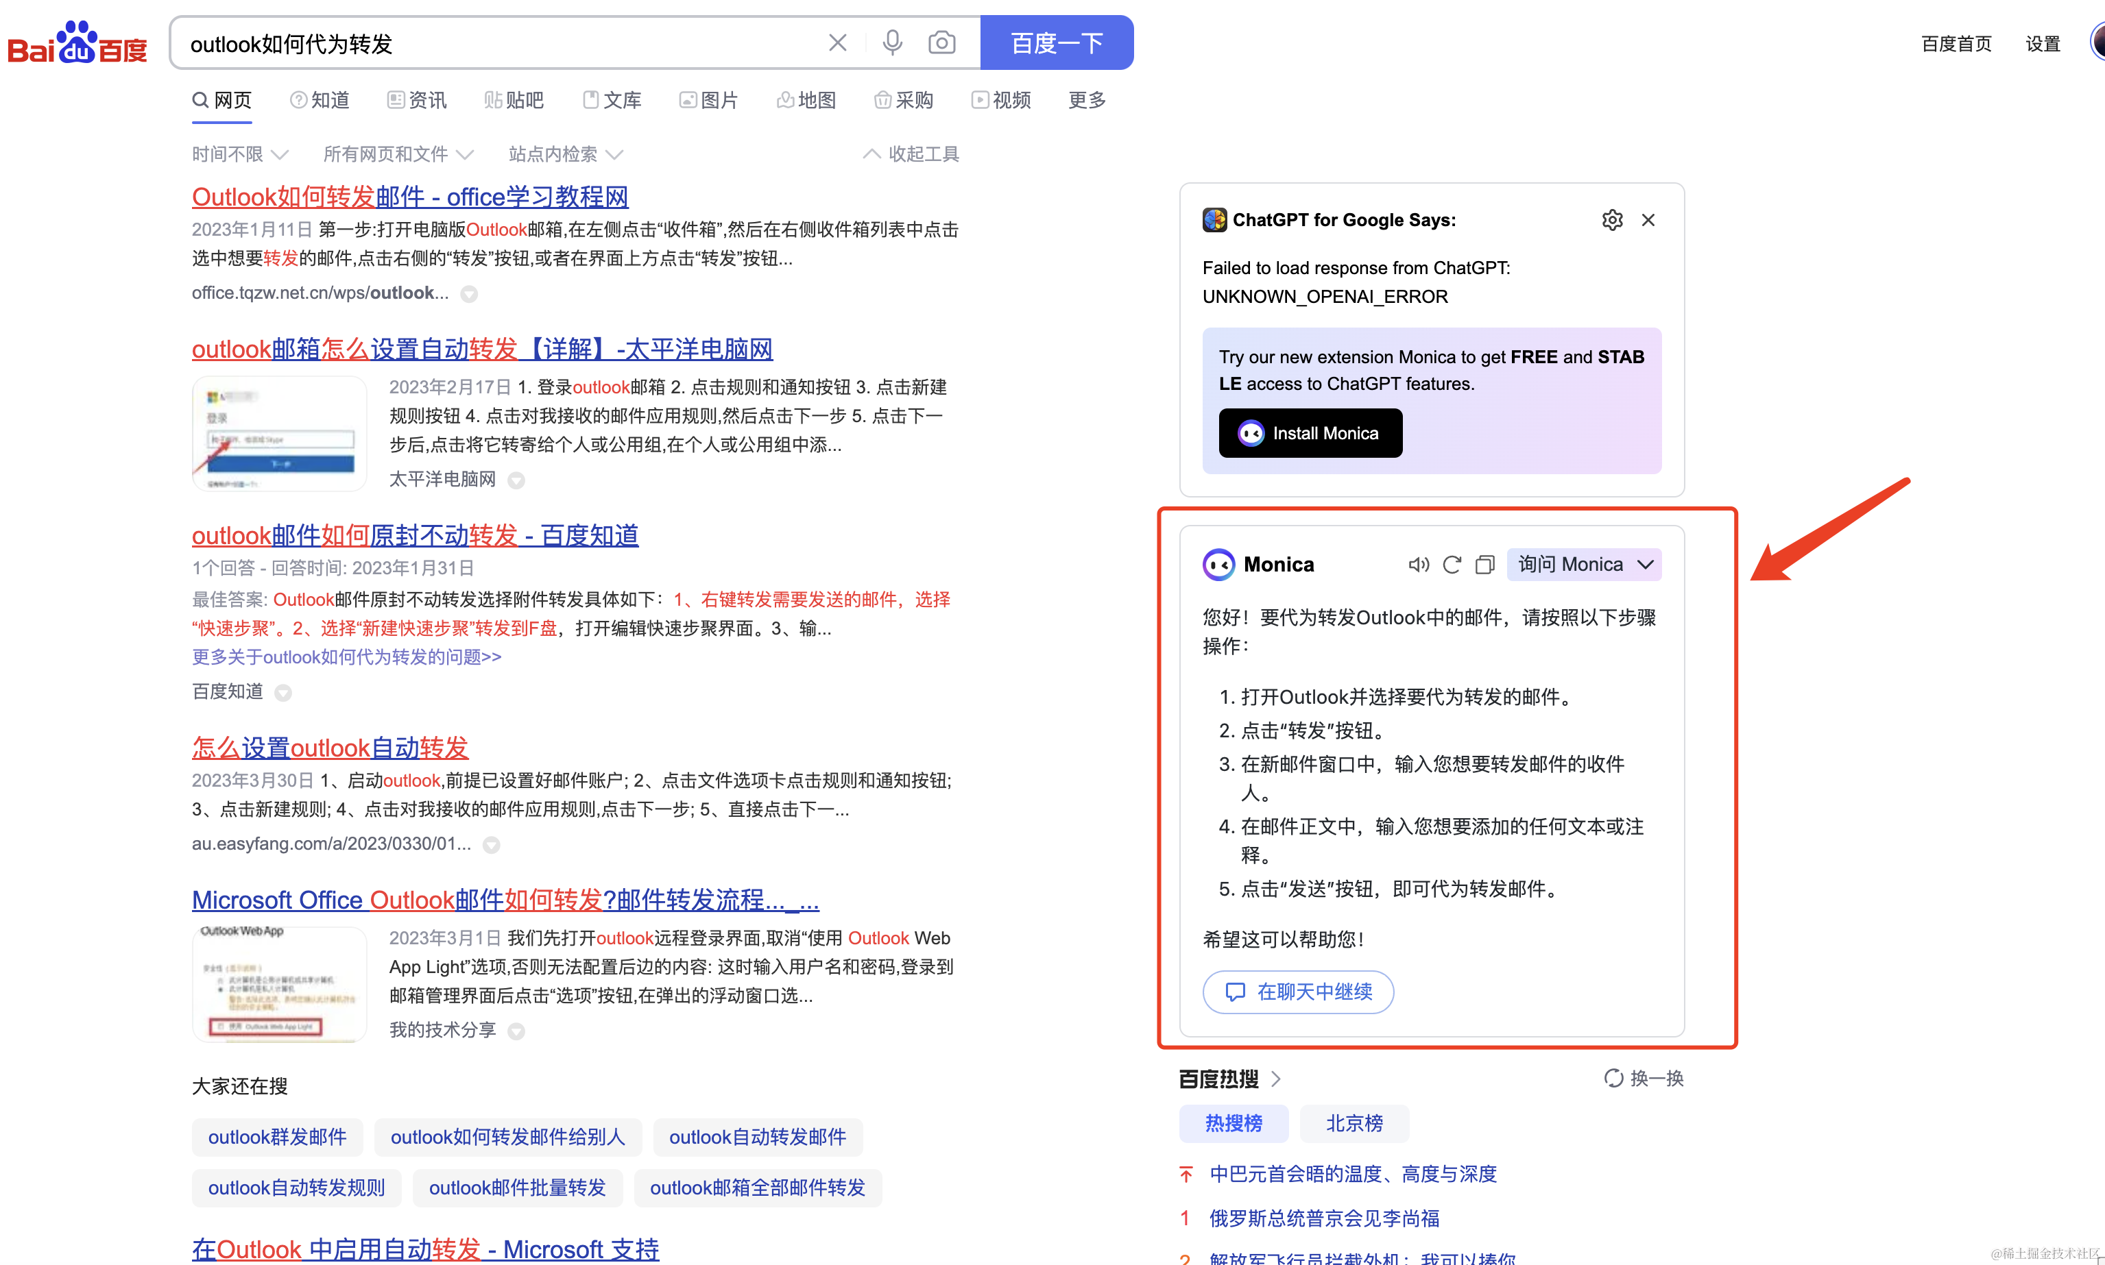Open ChatGPT for Google settings gear
The width and height of the screenshot is (2105, 1265).
click(1611, 220)
